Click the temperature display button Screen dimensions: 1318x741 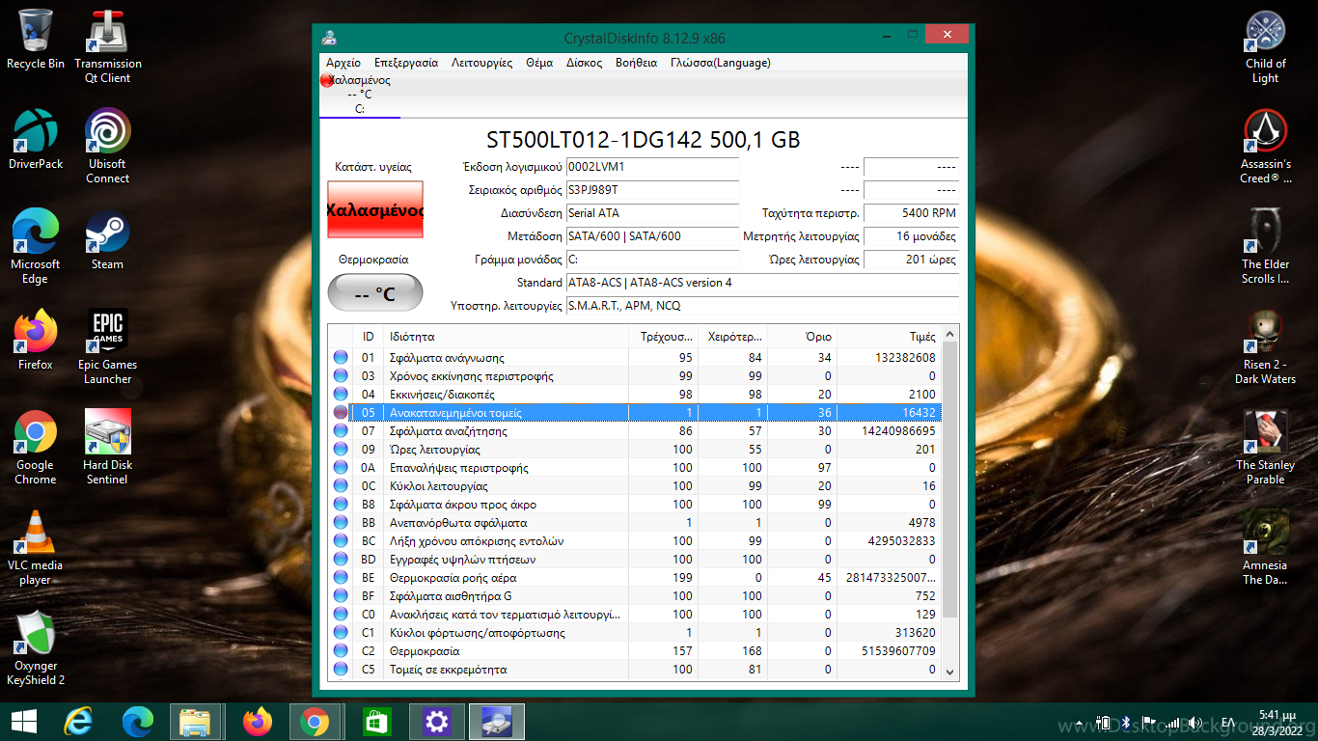point(375,293)
